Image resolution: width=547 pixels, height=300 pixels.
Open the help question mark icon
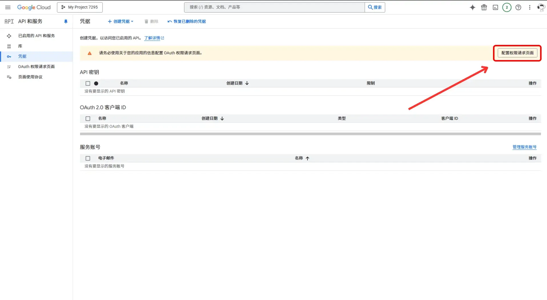[x=518, y=7]
